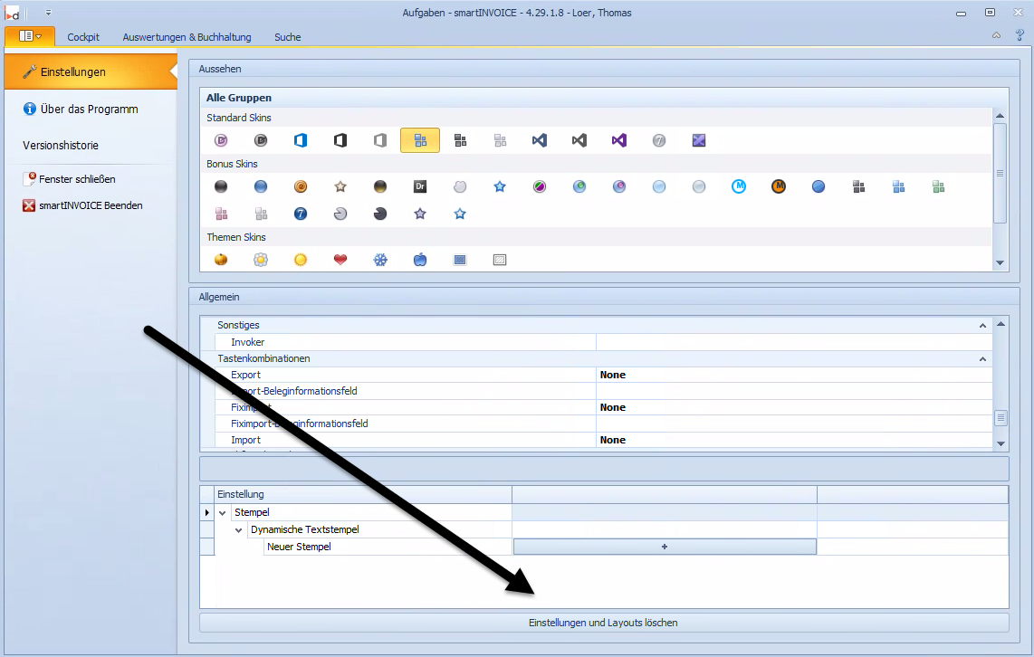Screen dimensions: 1034x657
Task: Pick the blue Office logo standard skin
Action: (301, 140)
